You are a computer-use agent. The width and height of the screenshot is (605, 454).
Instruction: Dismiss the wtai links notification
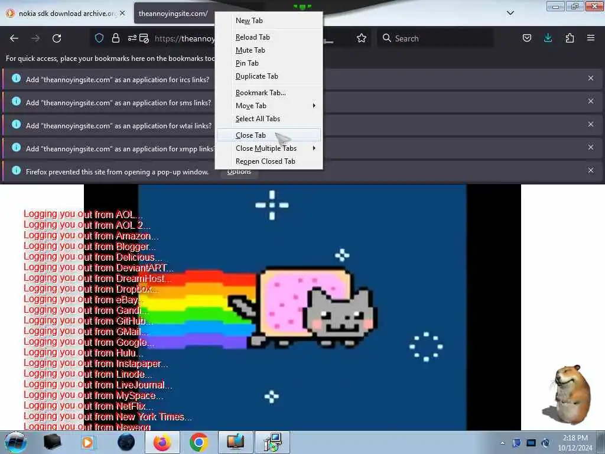(590, 124)
